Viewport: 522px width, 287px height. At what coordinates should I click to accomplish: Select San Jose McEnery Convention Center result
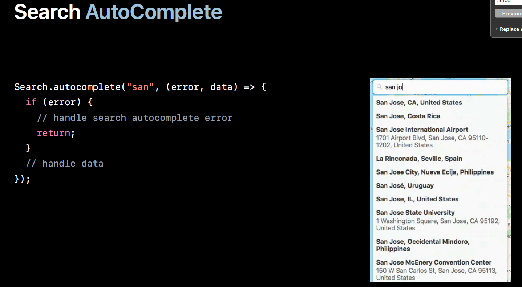[439, 270]
